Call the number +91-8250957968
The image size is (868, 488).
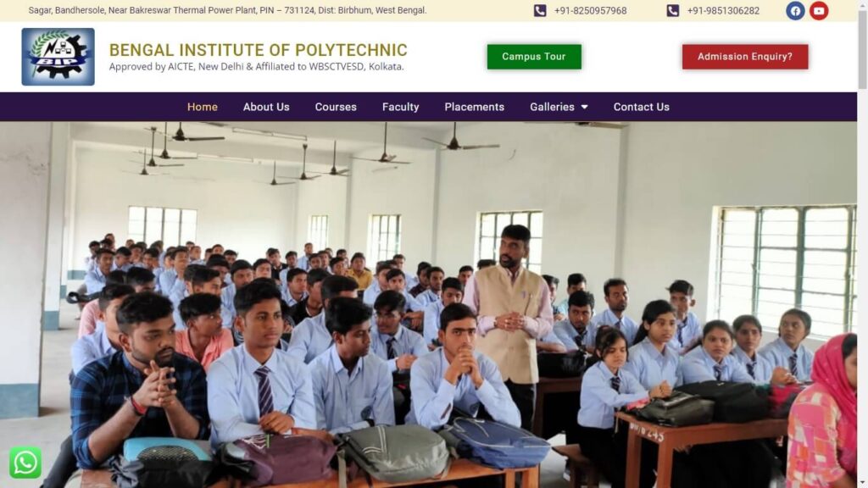[591, 10]
